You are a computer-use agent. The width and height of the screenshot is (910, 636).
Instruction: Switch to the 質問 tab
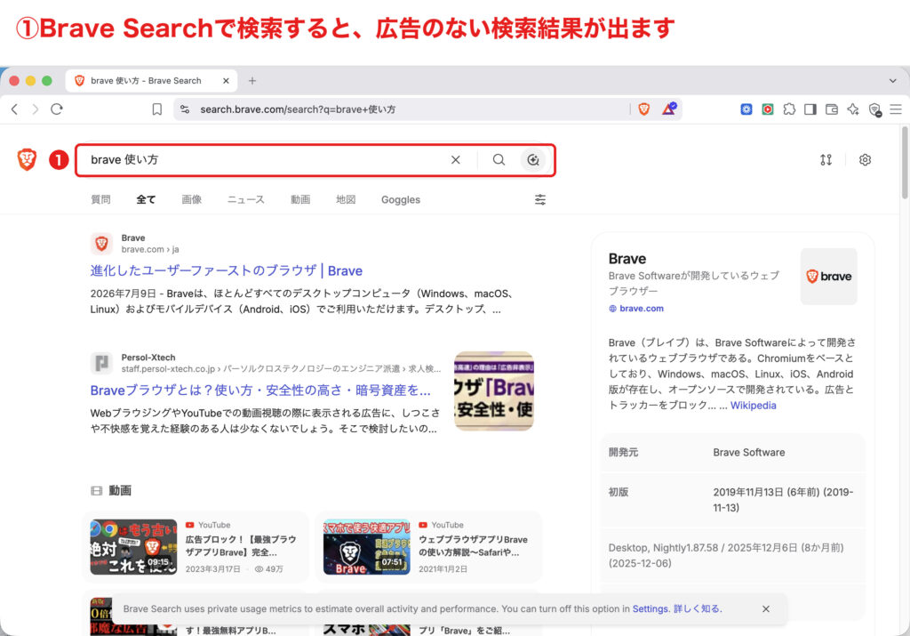pos(100,200)
